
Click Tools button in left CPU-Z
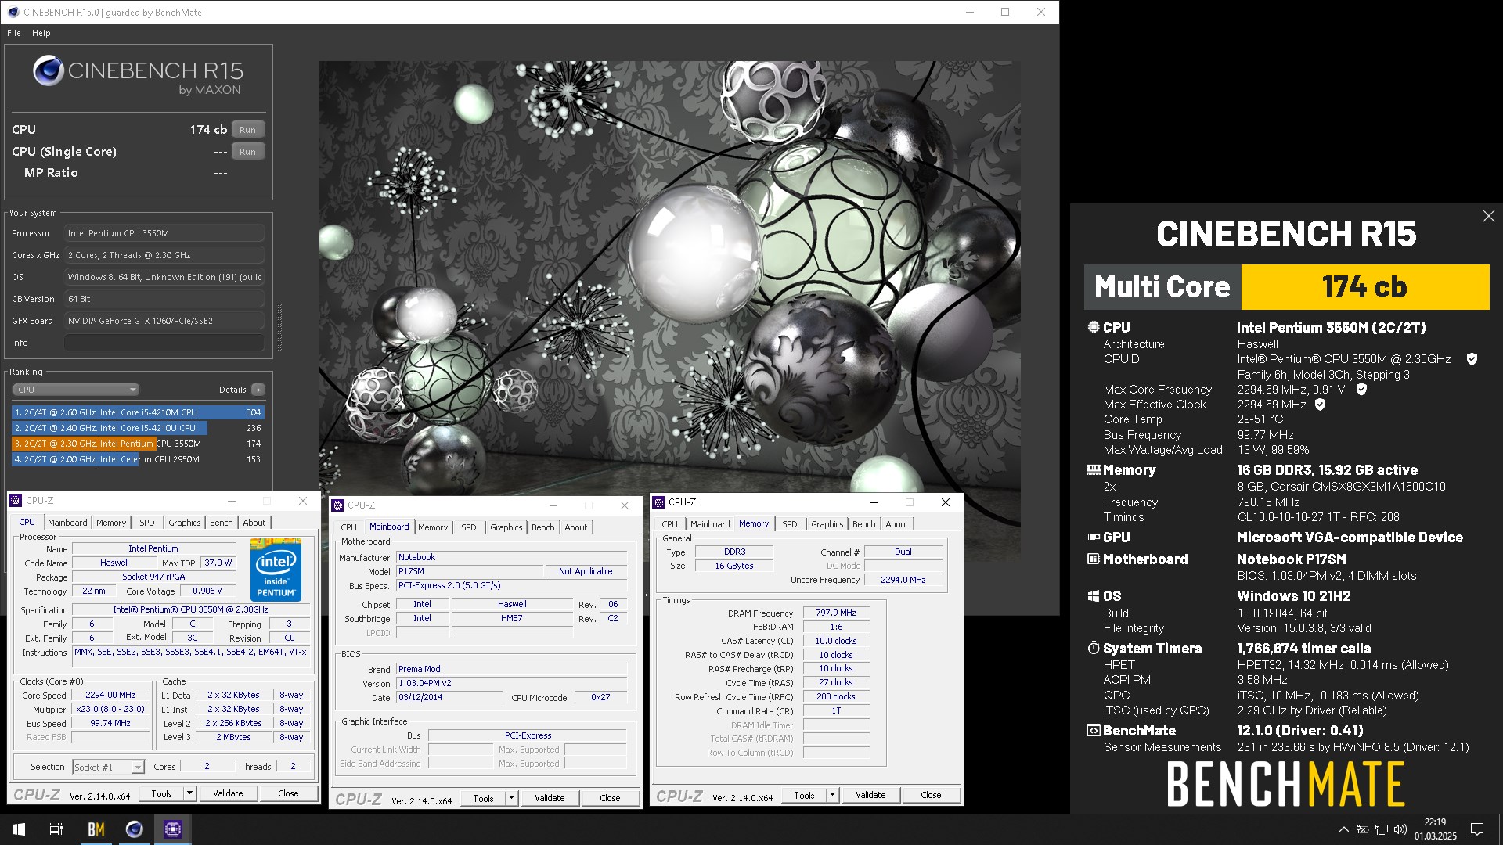point(161,793)
